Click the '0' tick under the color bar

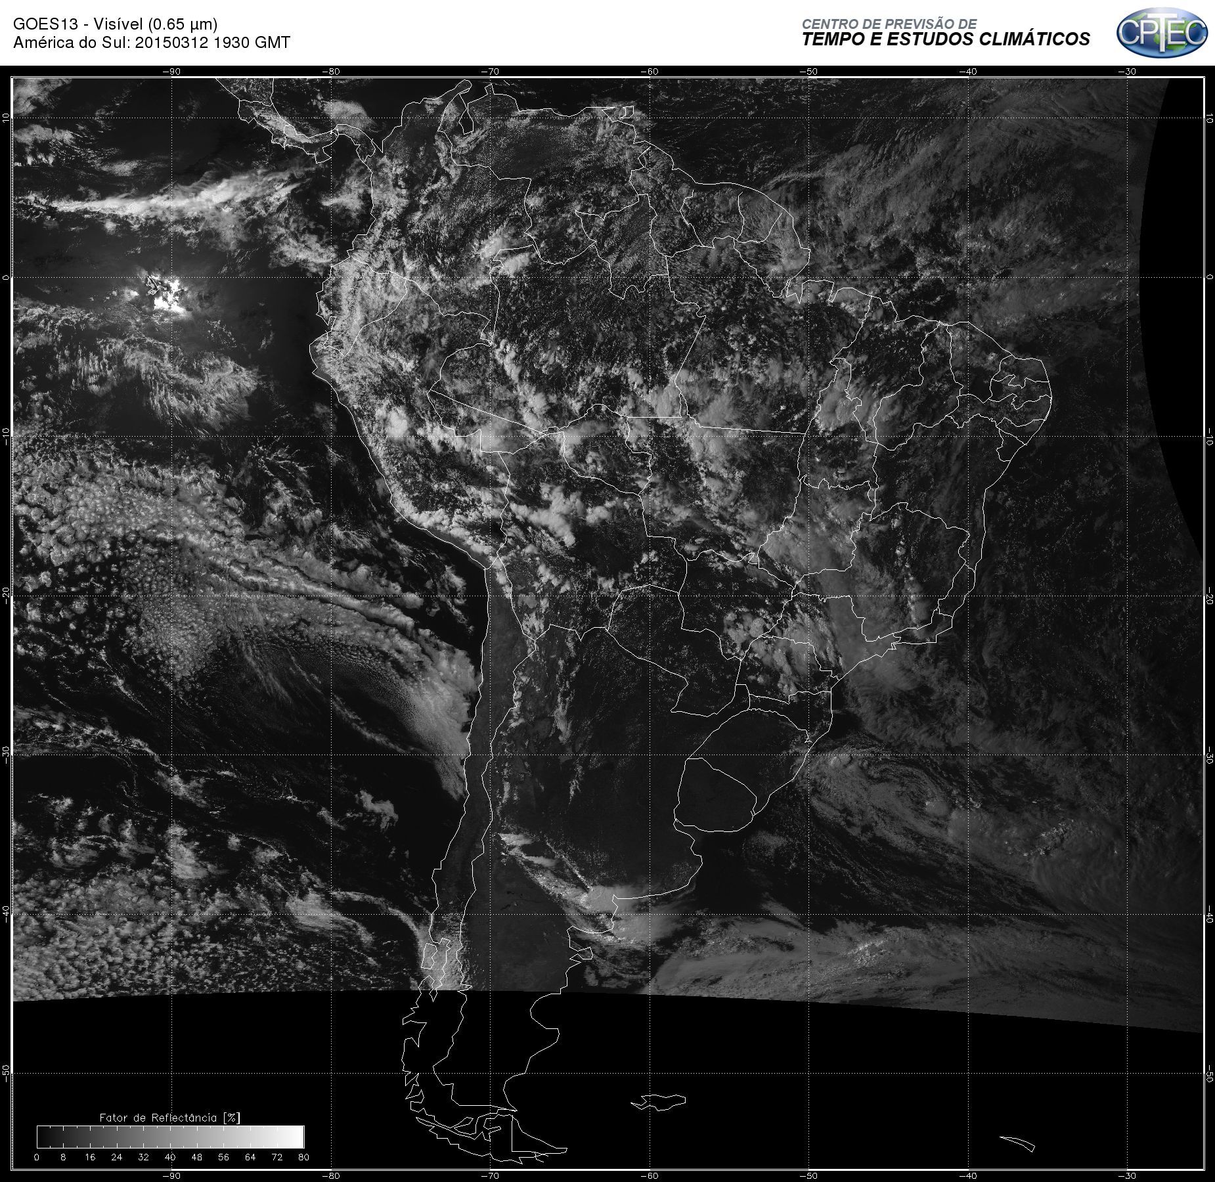pyautogui.click(x=37, y=1157)
